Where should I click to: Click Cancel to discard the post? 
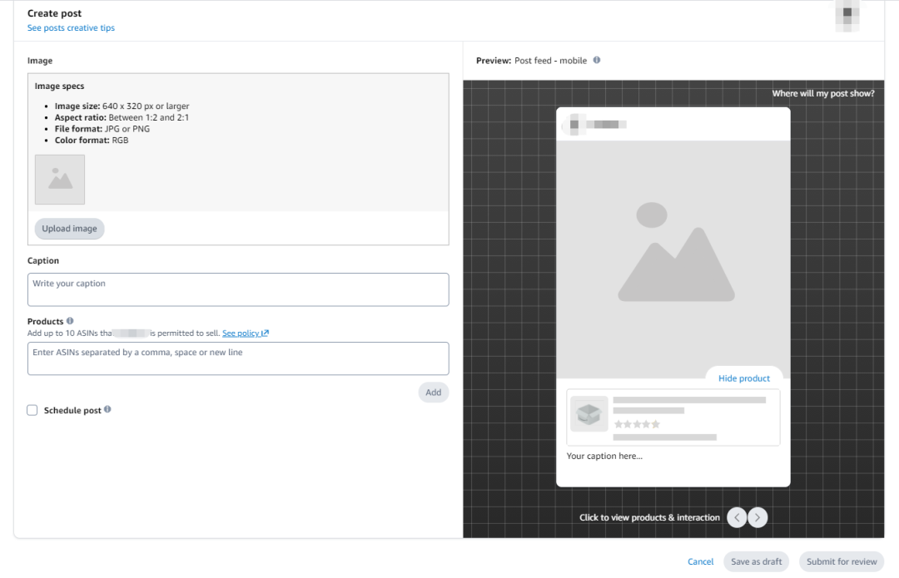pos(700,561)
